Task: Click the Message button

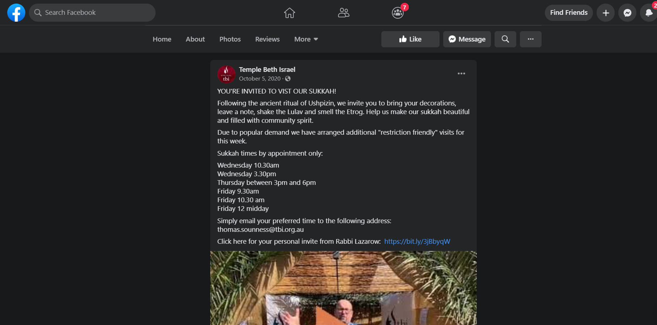Action: coord(467,39)
